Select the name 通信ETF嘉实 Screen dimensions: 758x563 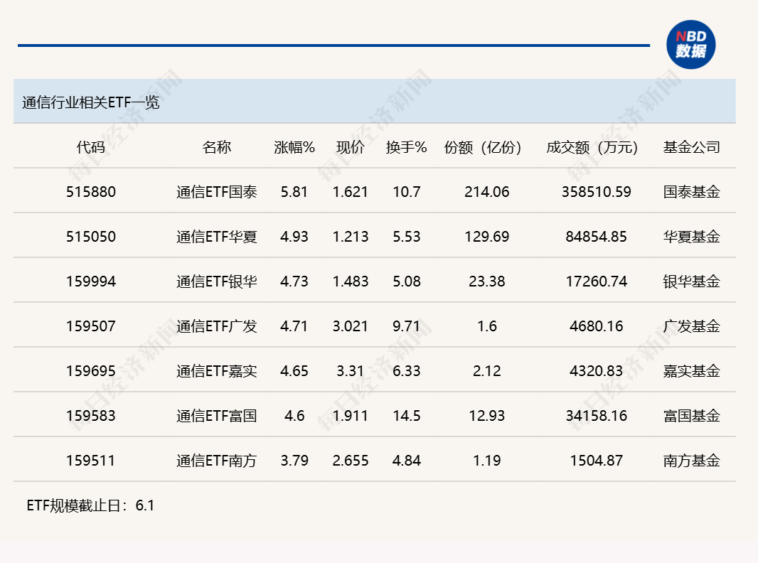(217, 371)
